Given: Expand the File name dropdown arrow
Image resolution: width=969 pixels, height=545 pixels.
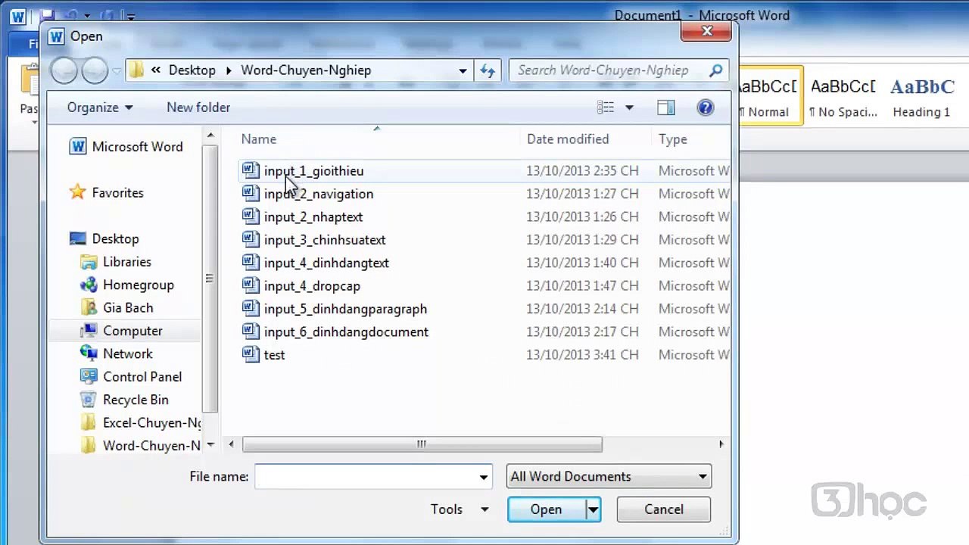Looking at the screenshot, I should tap(483, 477).
